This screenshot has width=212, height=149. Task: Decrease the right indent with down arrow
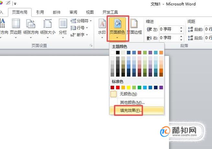point(181,39)
